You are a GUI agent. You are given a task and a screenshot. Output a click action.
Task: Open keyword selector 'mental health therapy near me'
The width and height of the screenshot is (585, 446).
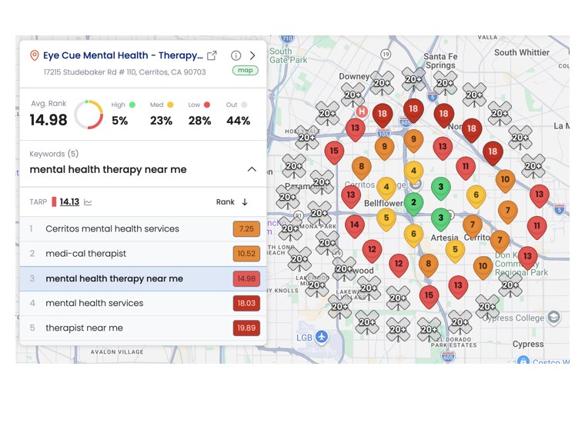[x=108, y=169]
